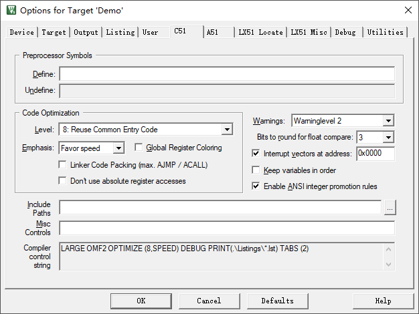Enable Global Register Coloring checkbox
419x314 pixels.
click(140, 148)
